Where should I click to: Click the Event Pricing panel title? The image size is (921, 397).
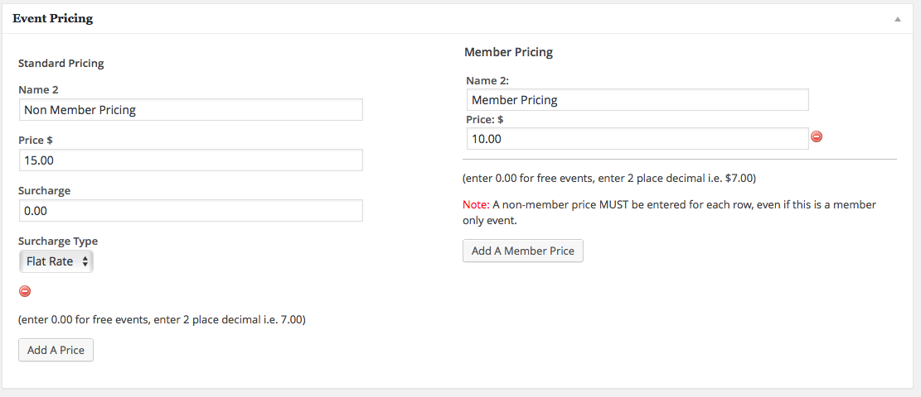point(53,19)
